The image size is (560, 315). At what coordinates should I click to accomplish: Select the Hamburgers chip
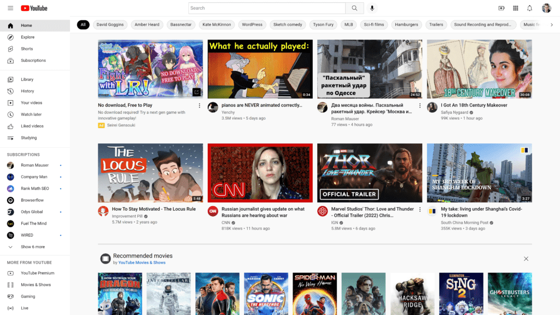pos(406,25)
